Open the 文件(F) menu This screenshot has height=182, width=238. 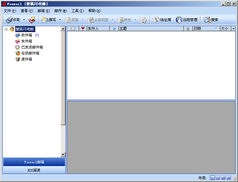(x=10, y=11)
